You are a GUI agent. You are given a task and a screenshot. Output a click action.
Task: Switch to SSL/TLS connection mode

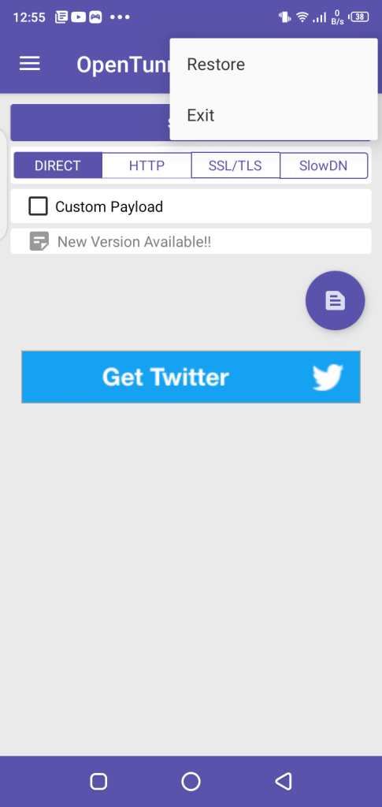coord(235,165)
